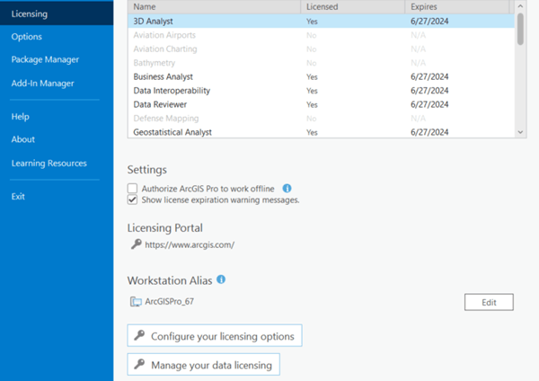This screenshot has height=381, width=539.
Task: Select the Data Interoperability row
Action: point(321,91)
